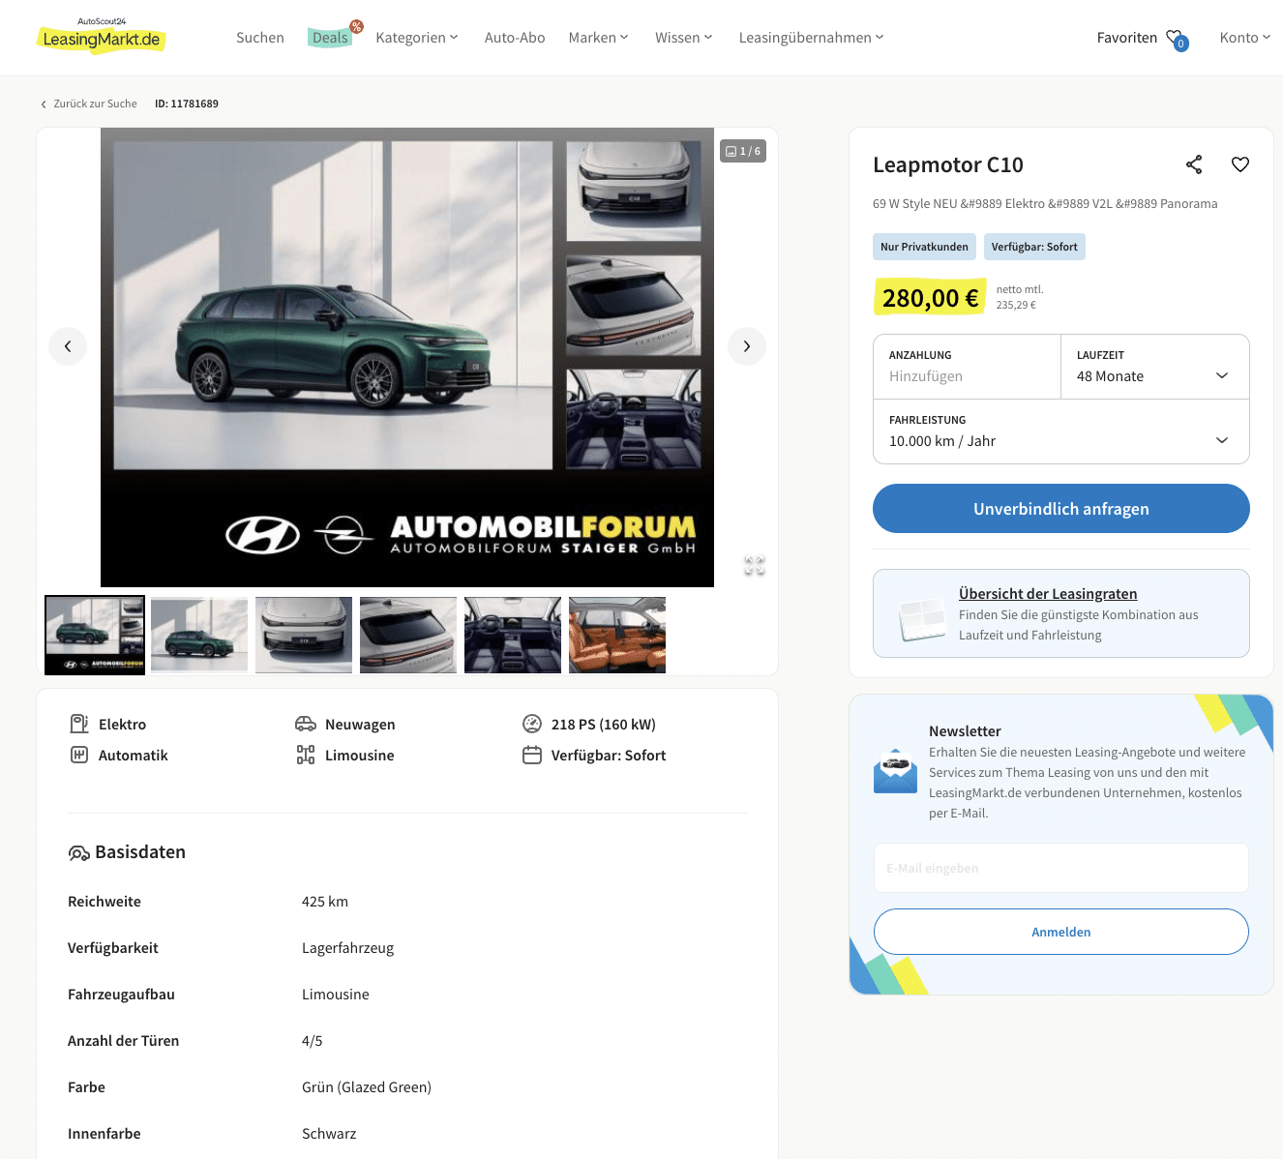Click the Limousine body type icon

click(306, 755)
